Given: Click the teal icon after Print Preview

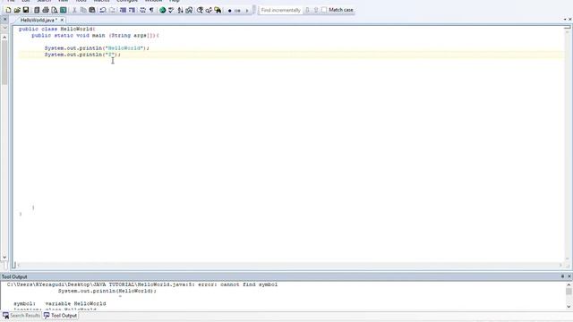Looking at the screenshot, I should [64, 10].
